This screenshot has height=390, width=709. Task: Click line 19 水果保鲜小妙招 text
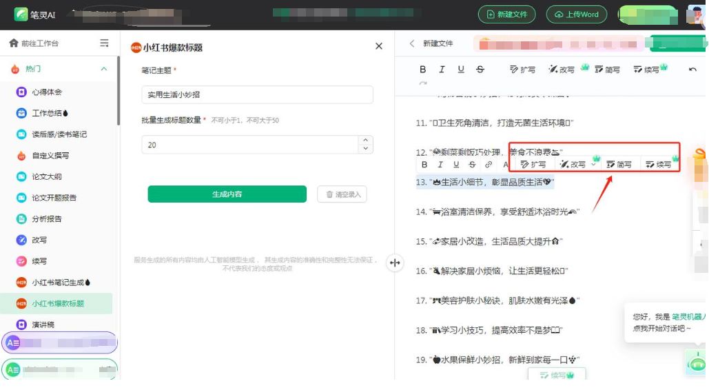(497, 360)
